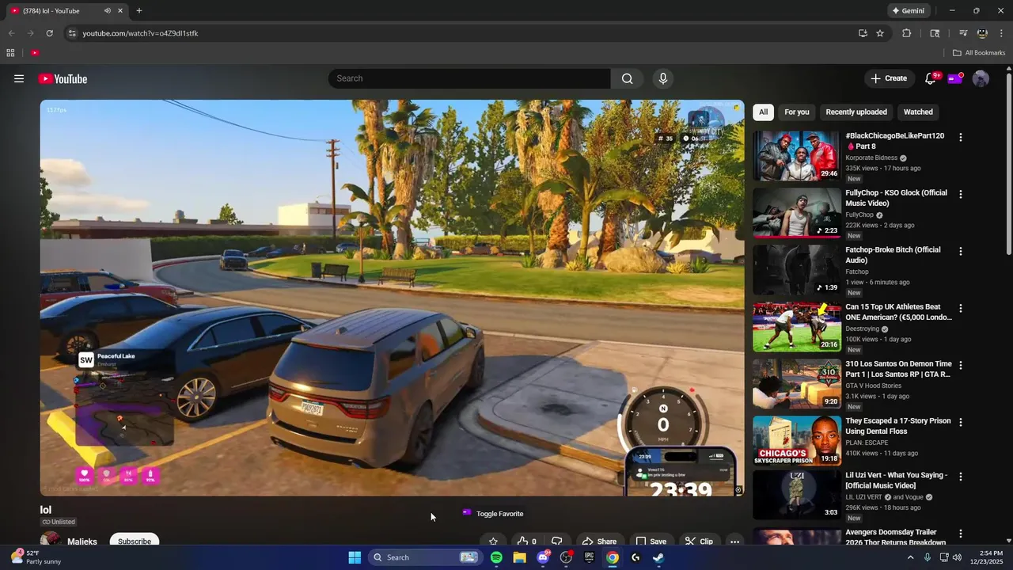Image resolution: width=1013 pixels, height=570 pixels.
Task: Reload the page
Action: click(x=49, y=33)
